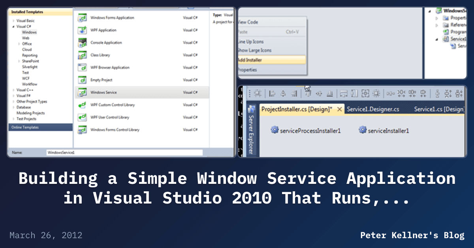Image resolution: width=474 pixels, height=248 pixels.
Task: Click Decrease Horizontal Spacing icon
Action: pos(412,94)
